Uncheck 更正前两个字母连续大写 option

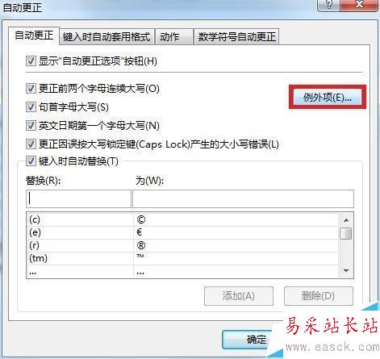pyautogui.click(x=31, y=88)
